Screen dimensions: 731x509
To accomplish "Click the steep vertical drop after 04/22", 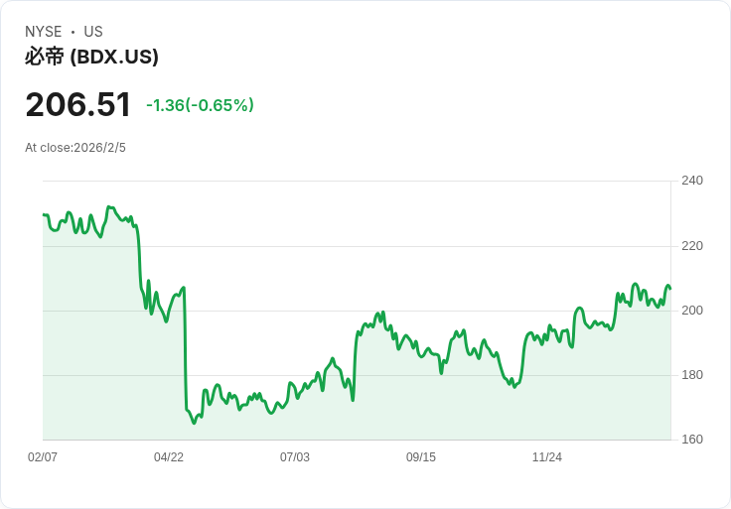I will pos(186,347).
